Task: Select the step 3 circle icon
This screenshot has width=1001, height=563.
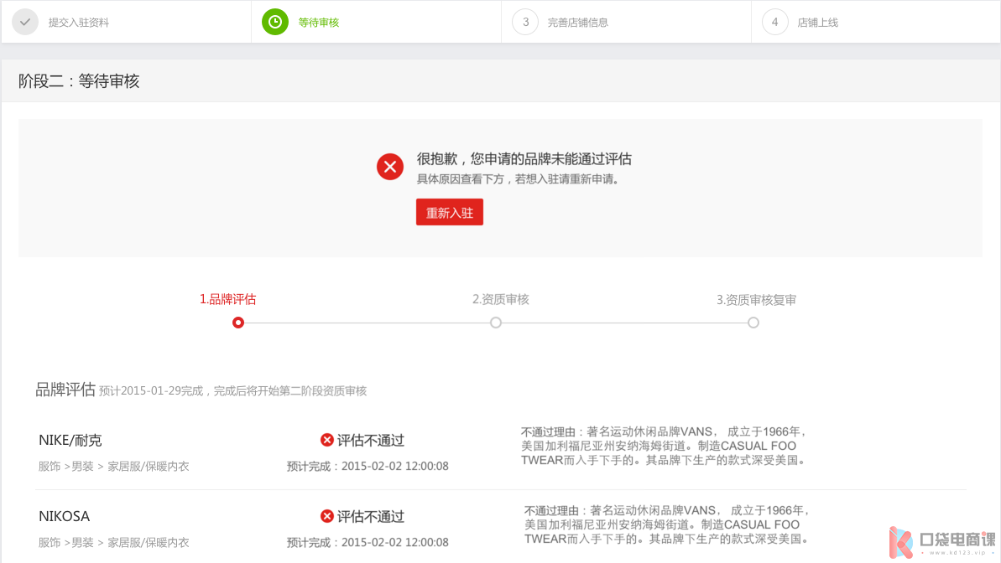Action: point(525,23)
